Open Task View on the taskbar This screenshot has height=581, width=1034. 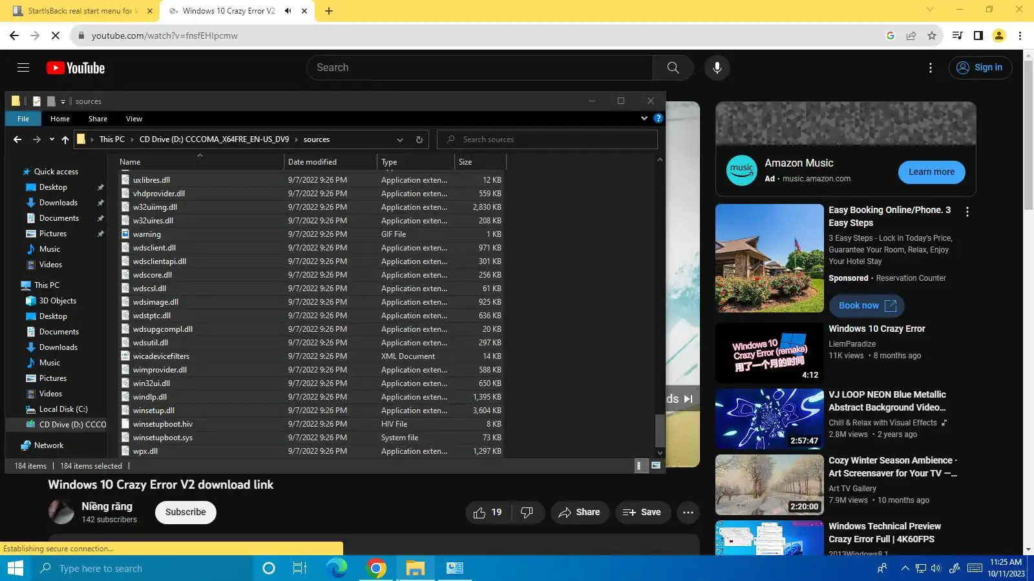tap(300, 568)
